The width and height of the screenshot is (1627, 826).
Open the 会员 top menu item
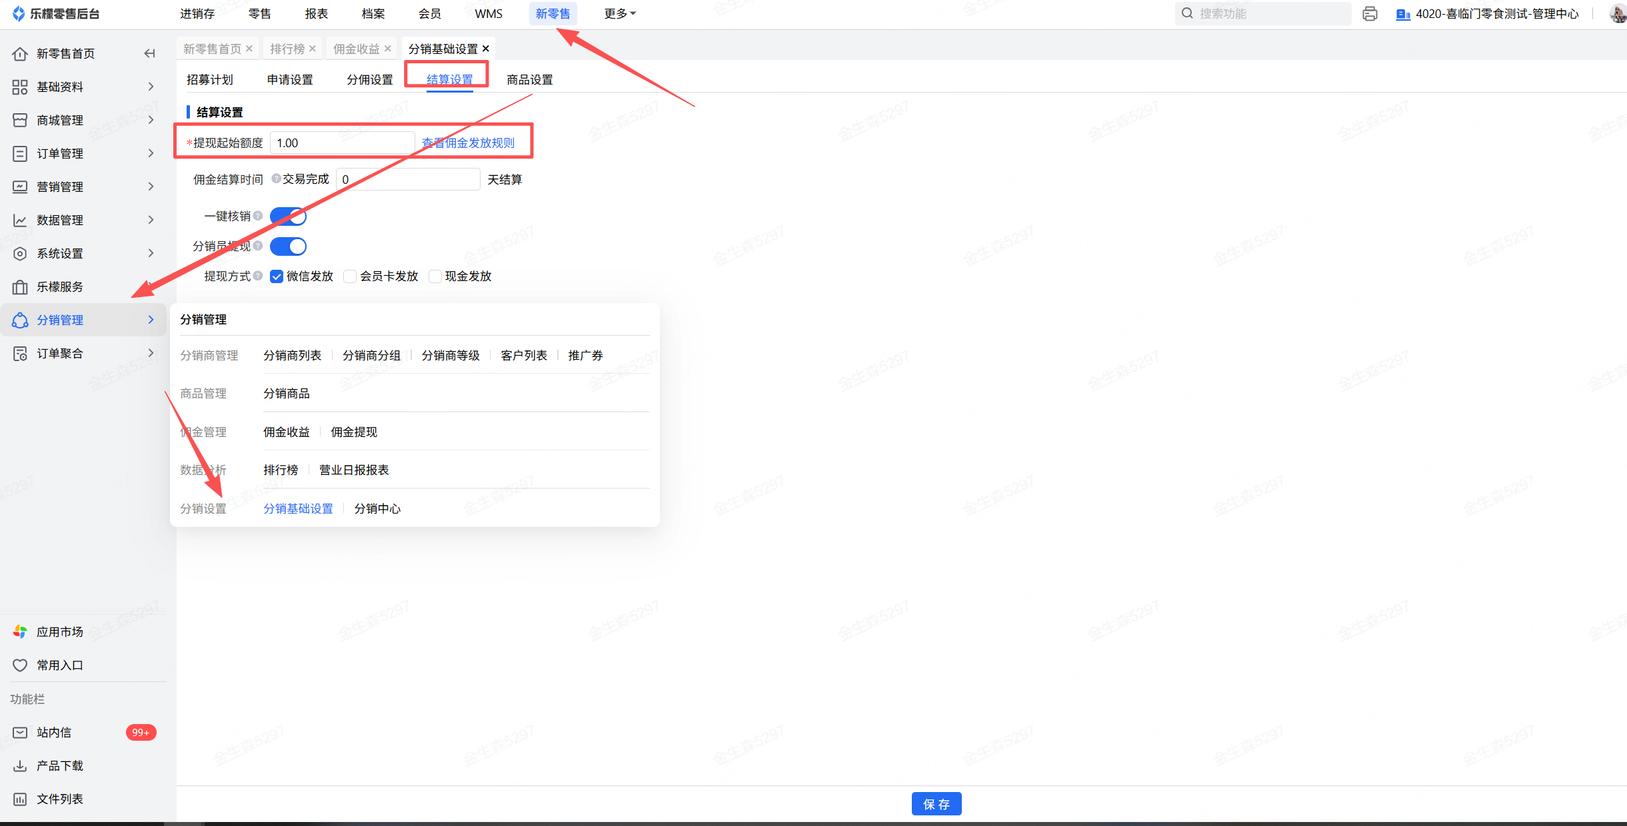coord(429,14)
